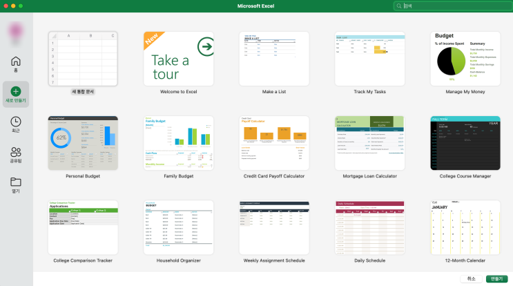Click the 'Household Organizer' label
Screen dimensions: 513x286
179,260
